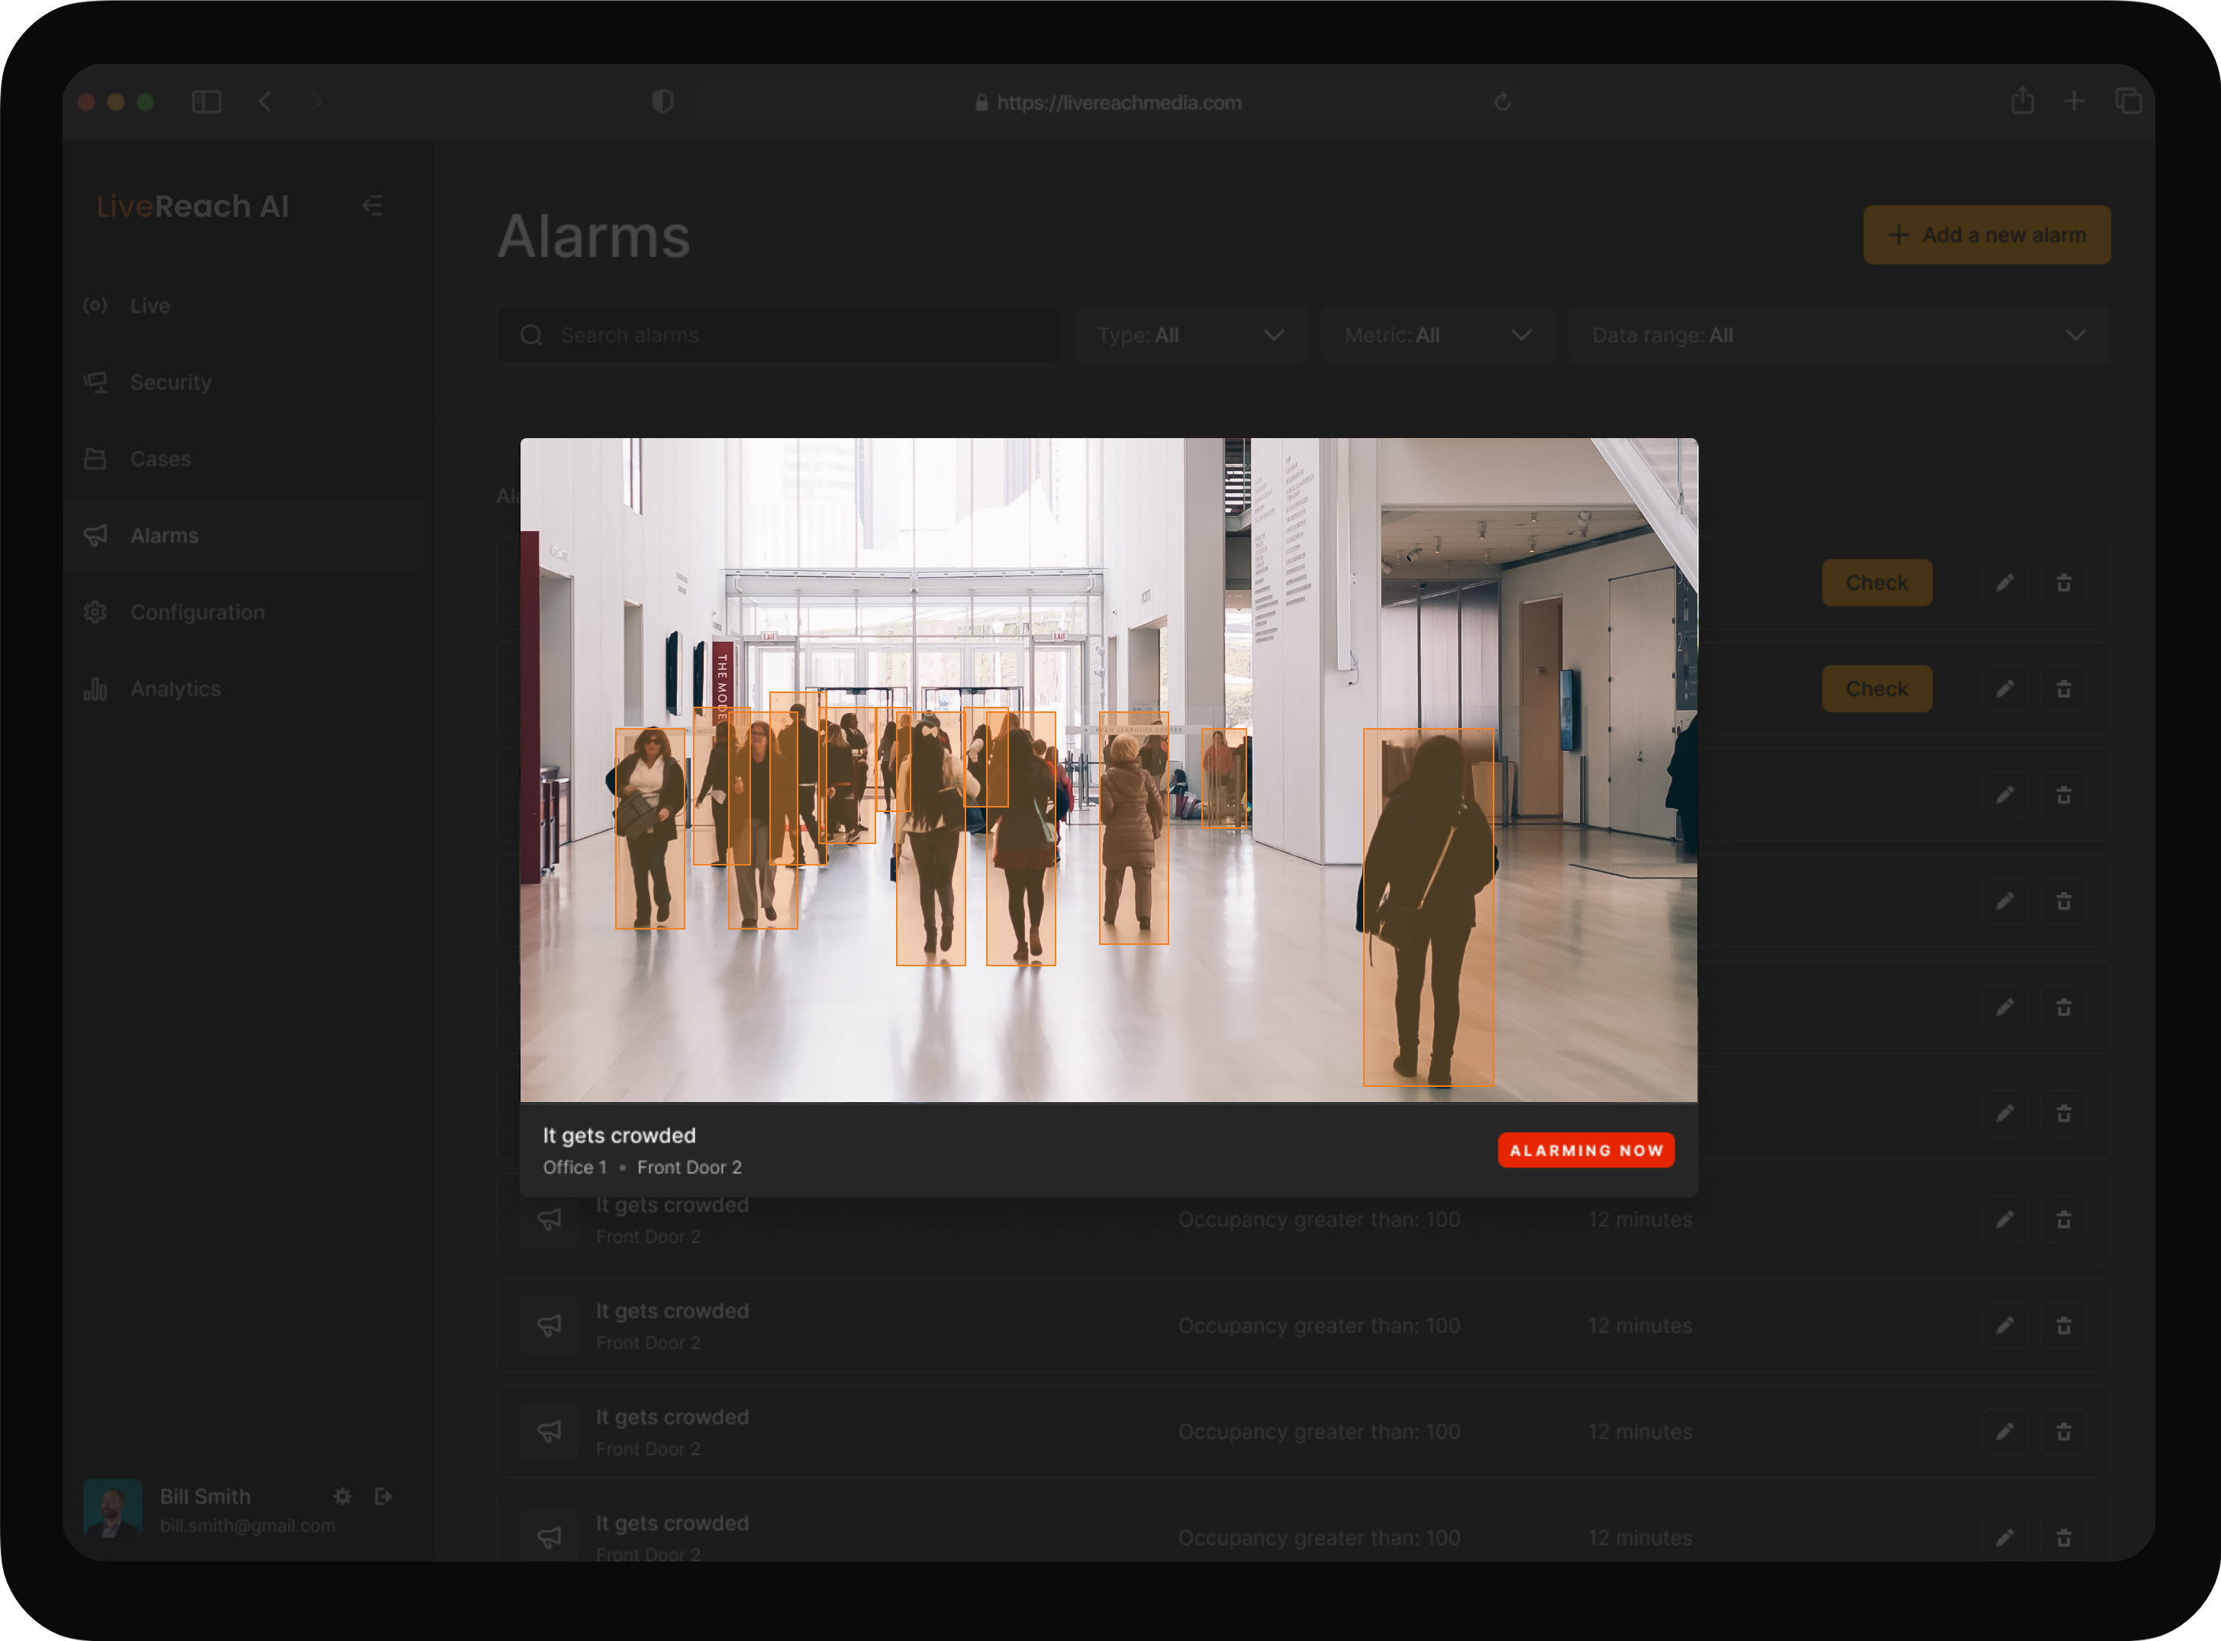Click the browser forward arrow
The height and width of the screenshot is (1641, 2221).
(x=316, y=102)
